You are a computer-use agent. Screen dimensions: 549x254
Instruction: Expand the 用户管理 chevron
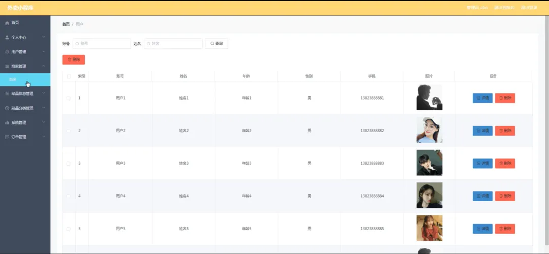click(x=44, y=52)
